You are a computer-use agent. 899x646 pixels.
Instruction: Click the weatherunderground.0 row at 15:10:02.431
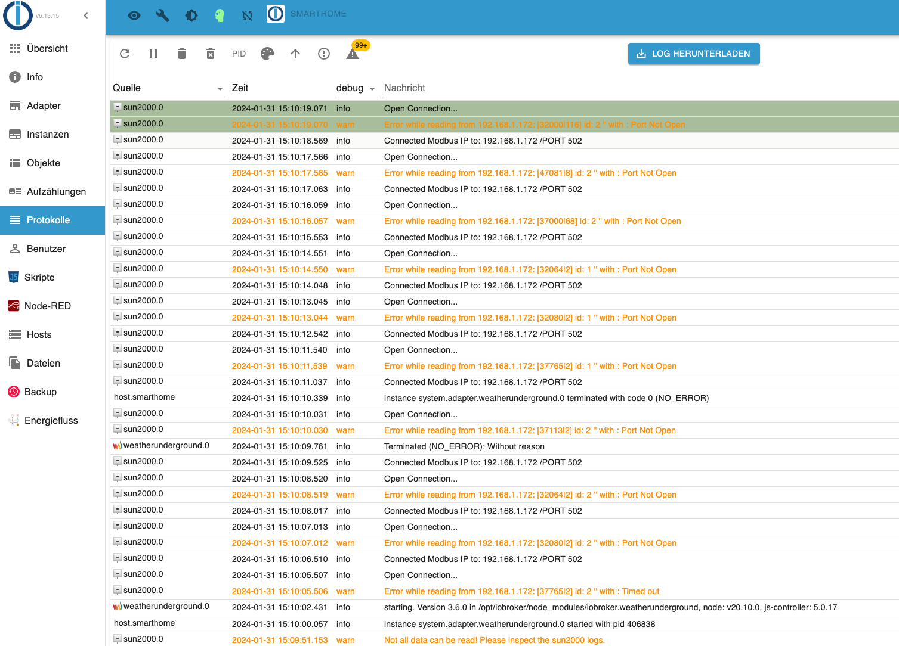click(x=505, y=607)
